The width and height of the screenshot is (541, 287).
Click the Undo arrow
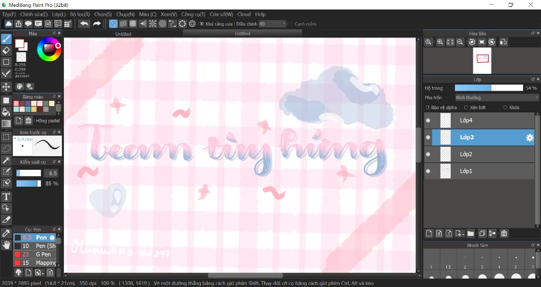pos(84,24)
